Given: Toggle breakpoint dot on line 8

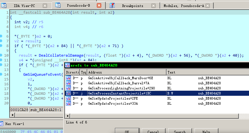Looking at the screenshot, I should [x=1, y=45].
